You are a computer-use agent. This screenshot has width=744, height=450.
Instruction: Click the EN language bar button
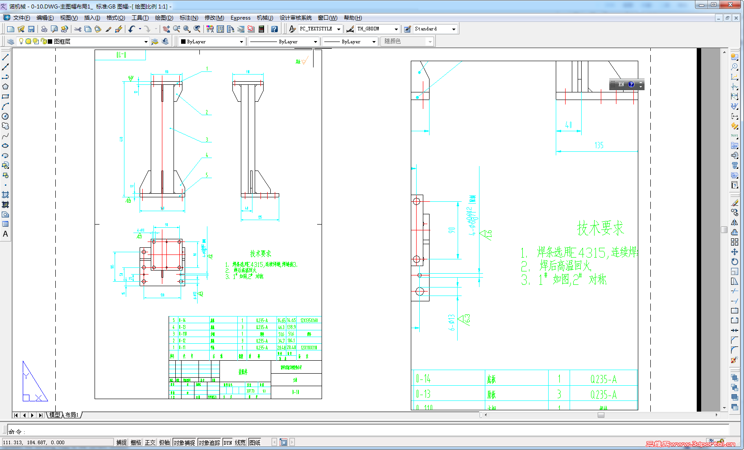[x=621, y=84]
